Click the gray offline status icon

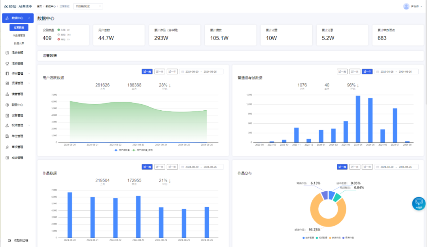pyautogui.click(x=59, y=35)
